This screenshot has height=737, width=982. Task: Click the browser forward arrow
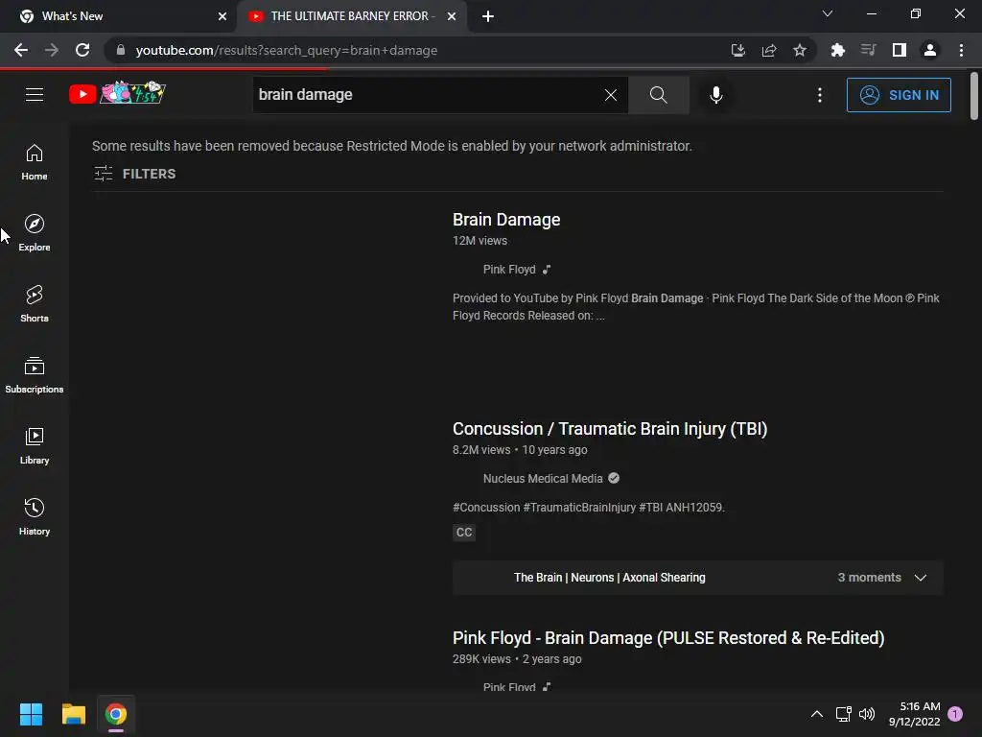point(52,50)
